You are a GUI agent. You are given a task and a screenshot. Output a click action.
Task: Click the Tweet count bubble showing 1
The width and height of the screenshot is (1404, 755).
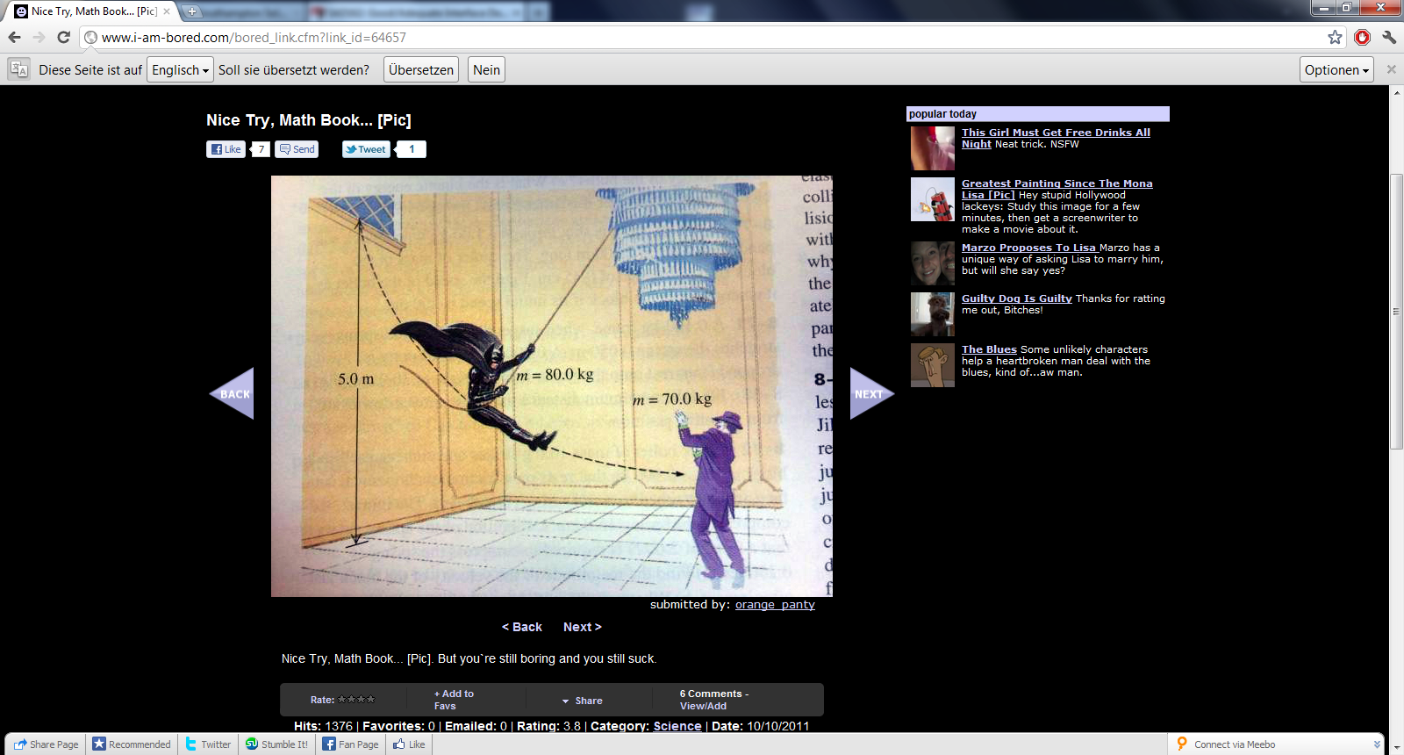(412, 149)
